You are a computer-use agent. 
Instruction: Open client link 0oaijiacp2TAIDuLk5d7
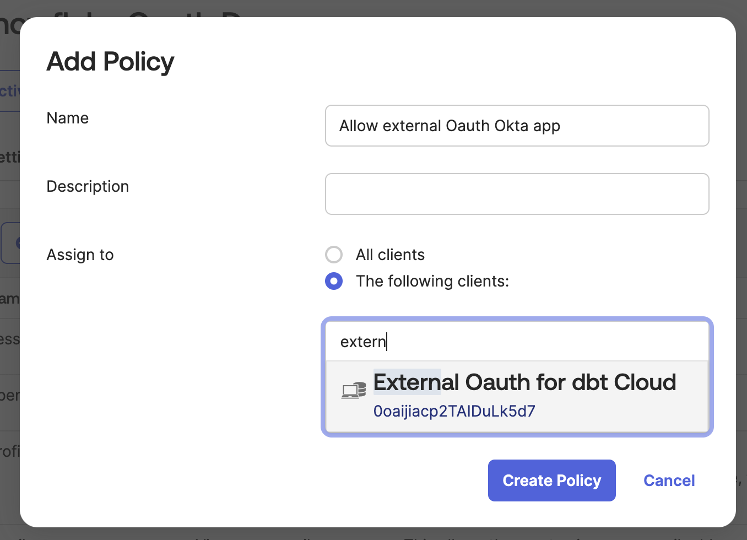(454, 411)
